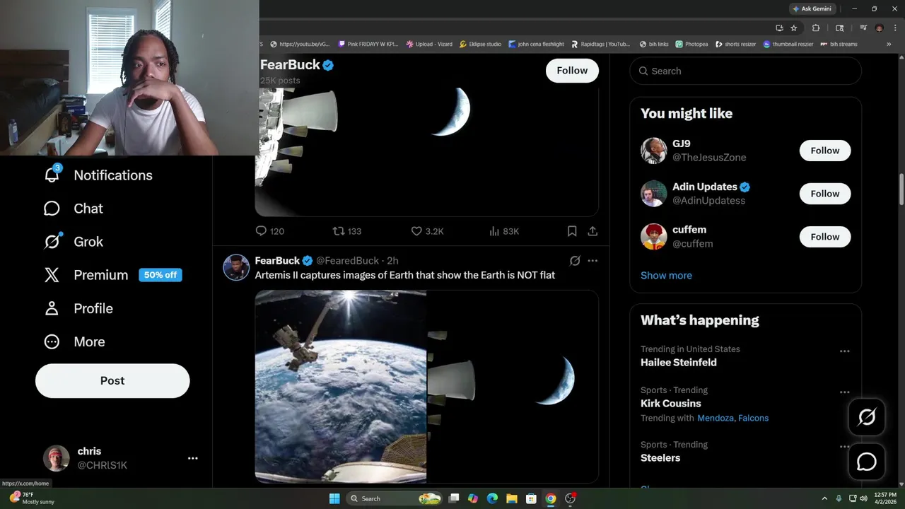905x509 pixels.
Task: Open FearBuck avatar on the Artemis post
Action: [236, 267]
